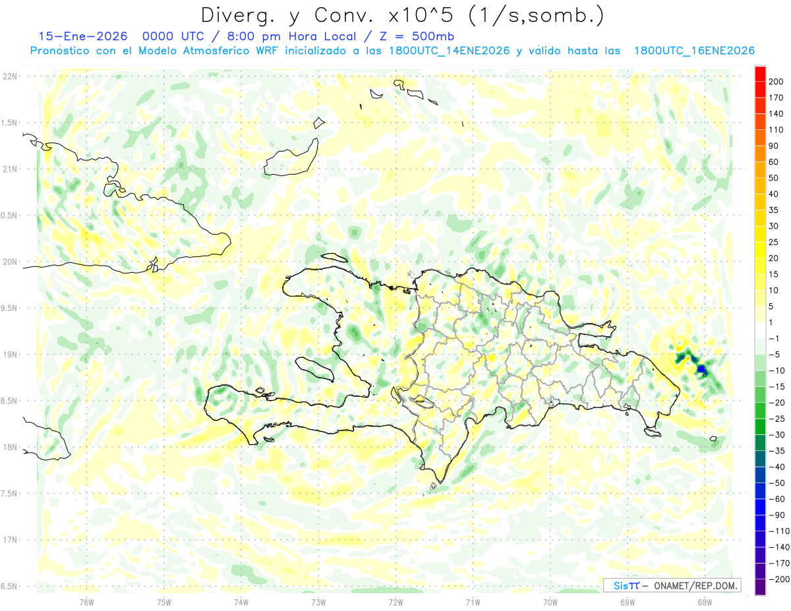The image size is (791, 611).
Task: Click the '68W' longitude label
Action: 704,602
